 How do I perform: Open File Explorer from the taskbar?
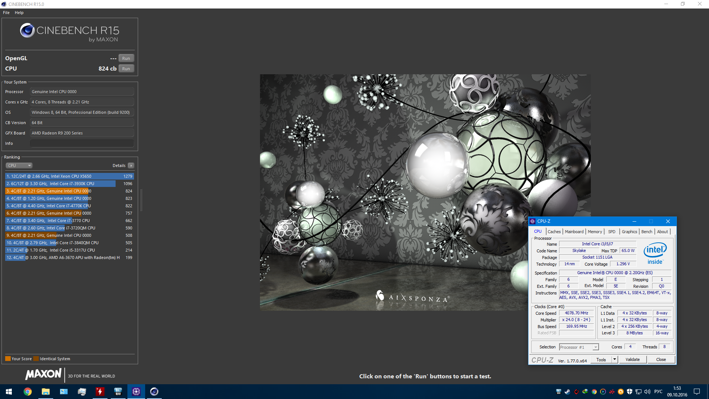45,392
